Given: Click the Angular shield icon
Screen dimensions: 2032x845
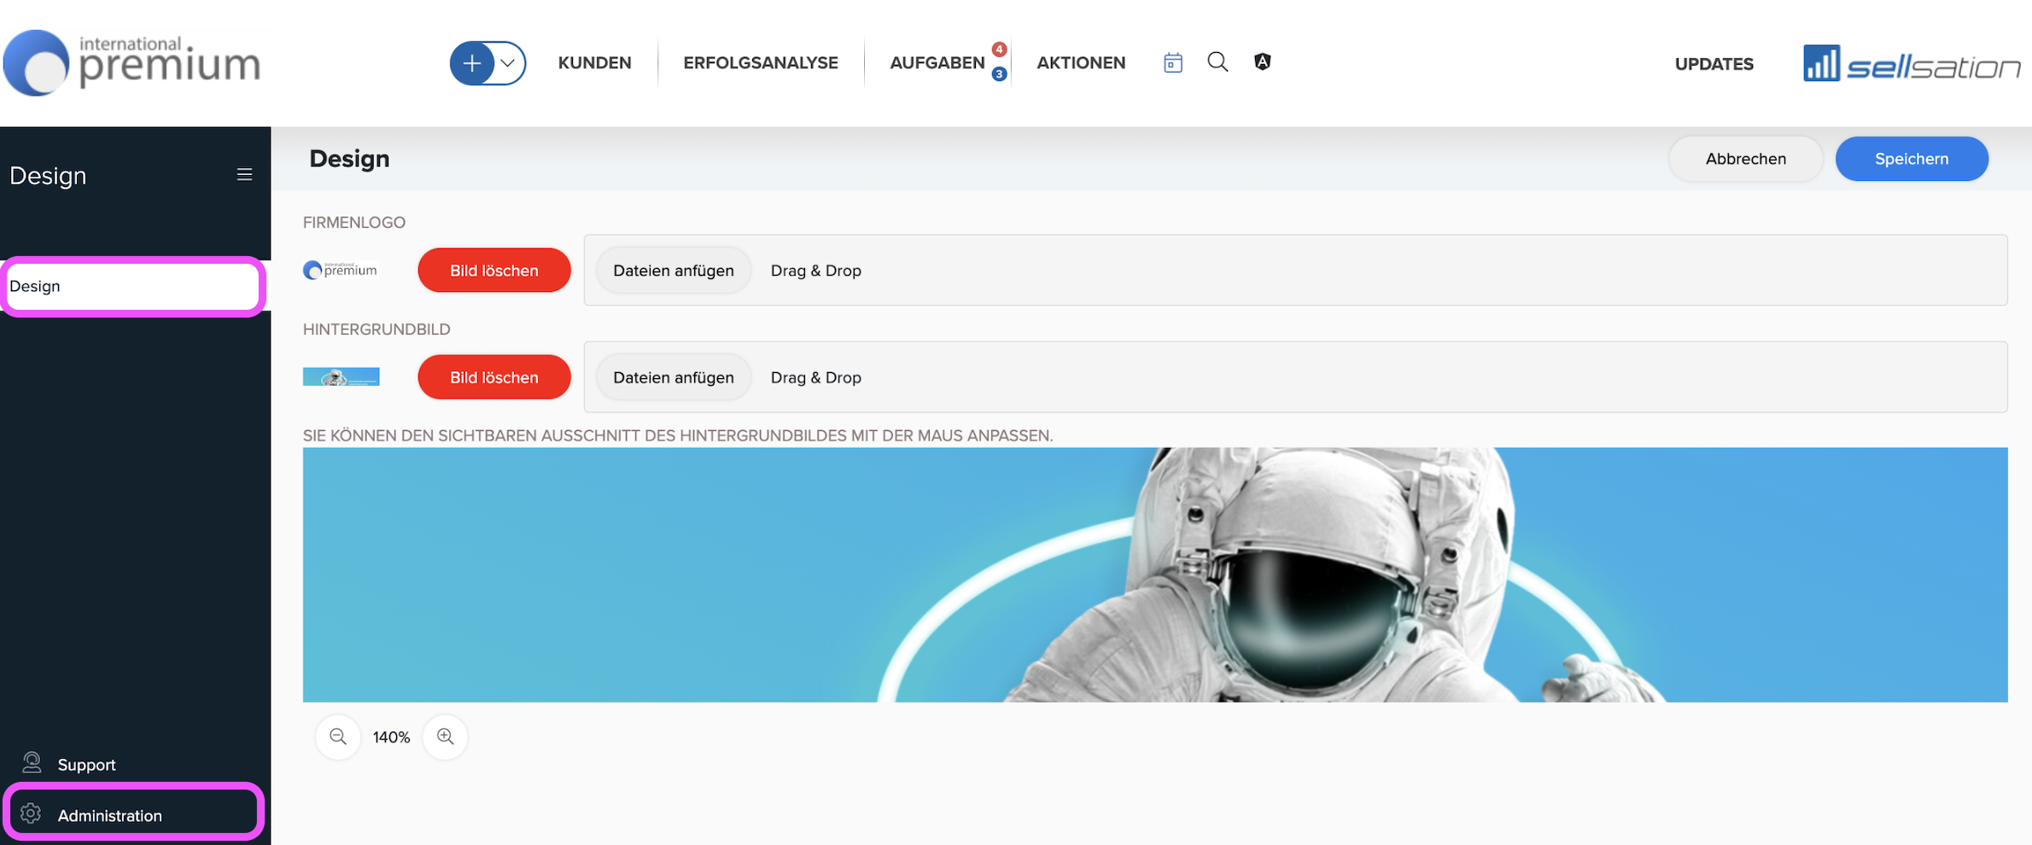Looking at the screenshot, I should [x=1263, y=61].
